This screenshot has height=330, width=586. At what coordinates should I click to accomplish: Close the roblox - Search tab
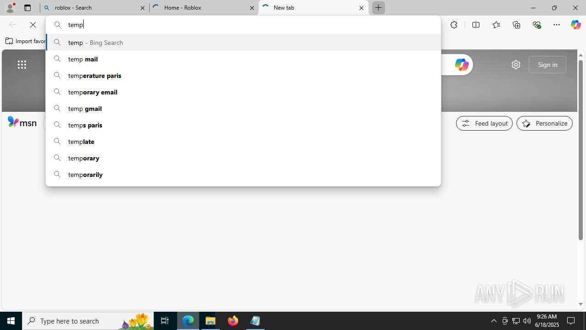click(x=142, y=8)
